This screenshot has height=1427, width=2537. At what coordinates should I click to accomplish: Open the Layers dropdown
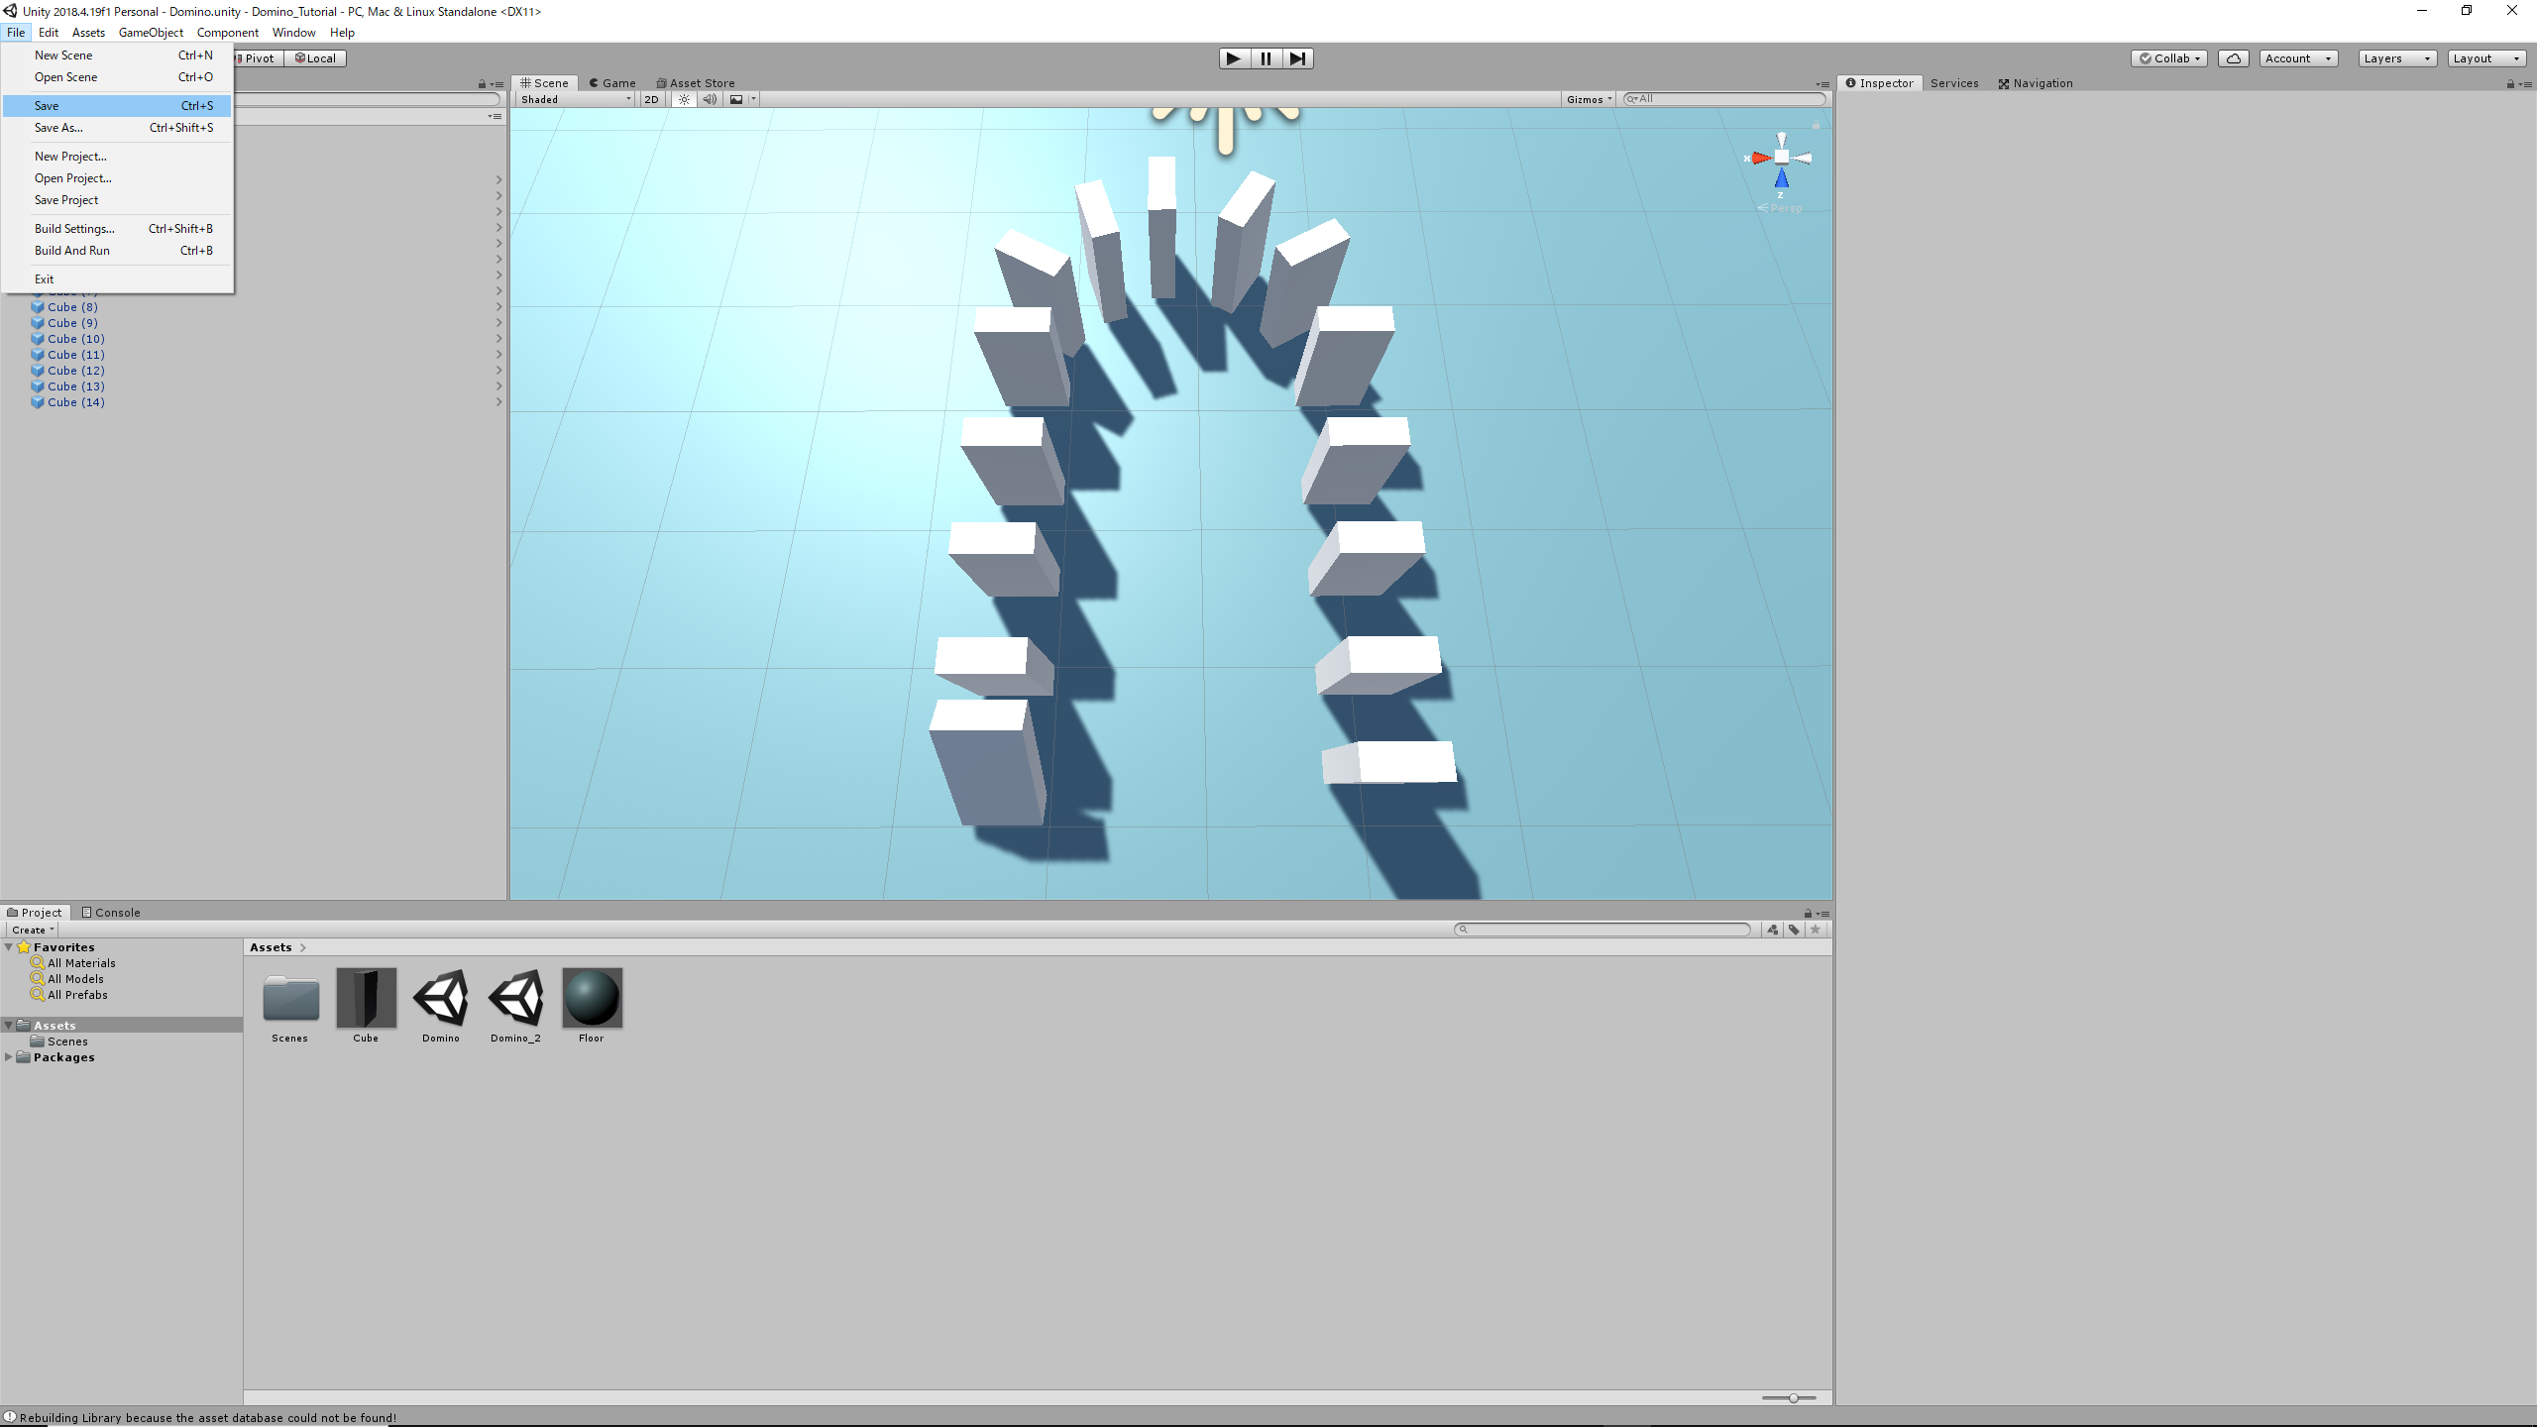[2395, 58]
